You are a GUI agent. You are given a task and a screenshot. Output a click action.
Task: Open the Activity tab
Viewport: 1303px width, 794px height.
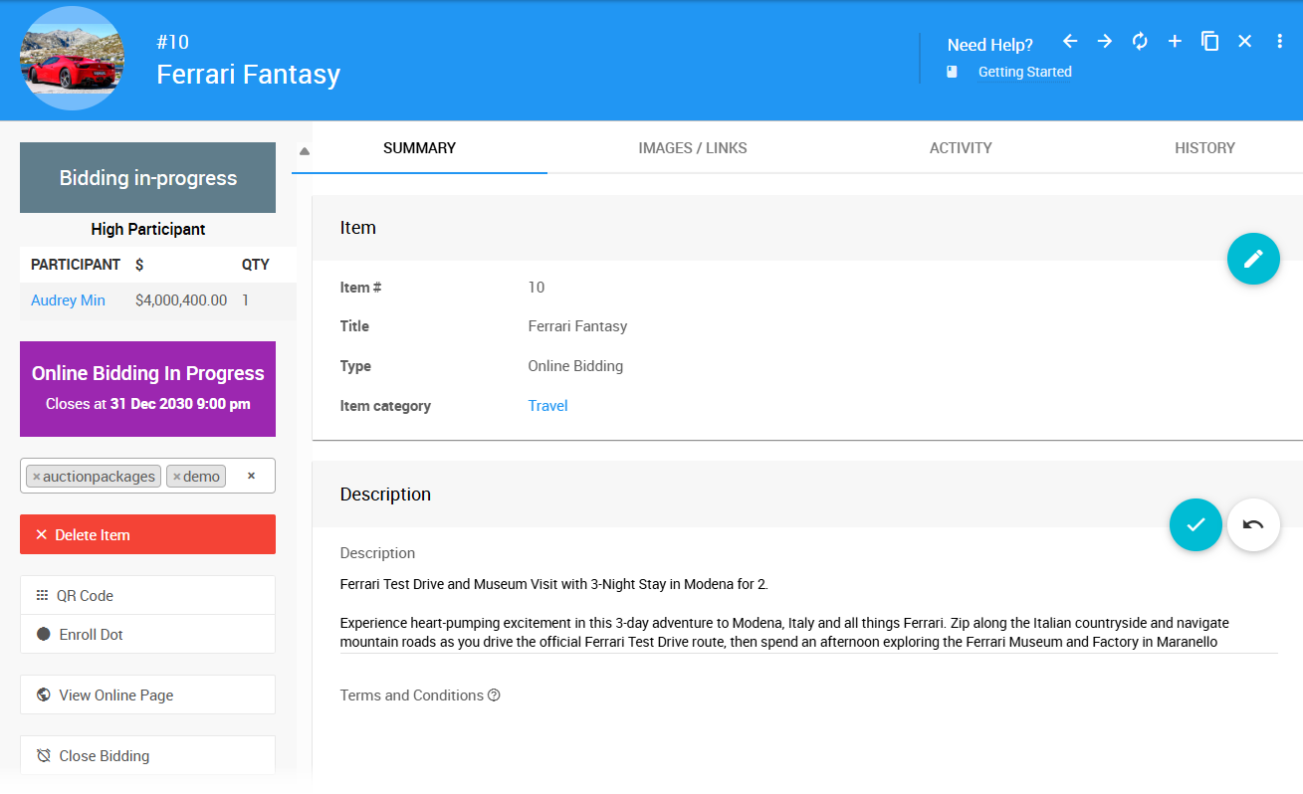coord(960,148)
